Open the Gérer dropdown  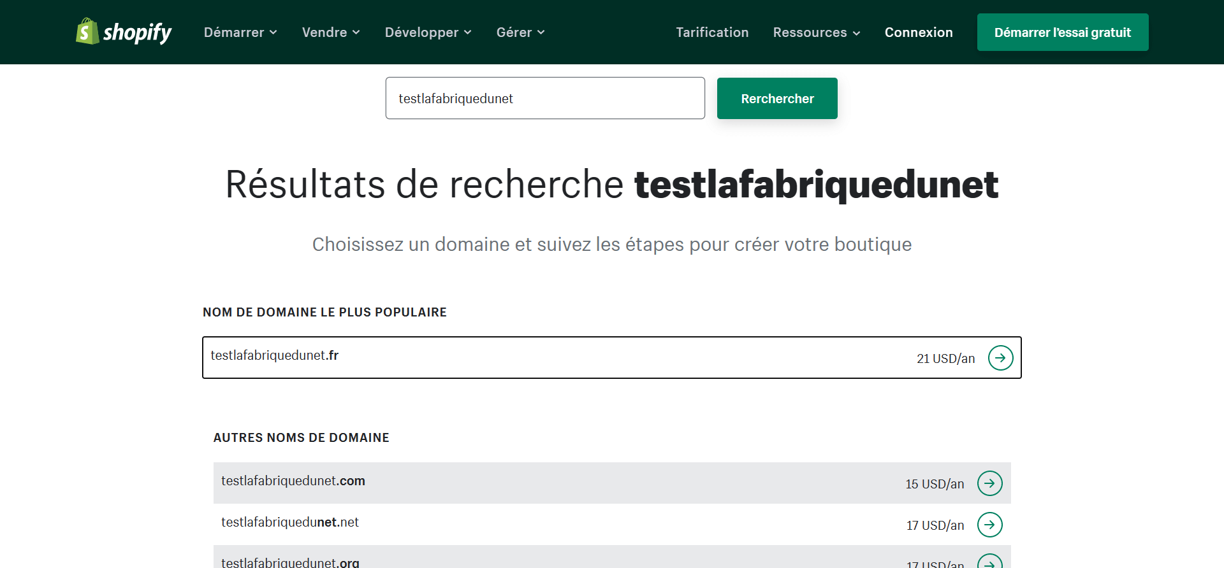coord(520,32)
